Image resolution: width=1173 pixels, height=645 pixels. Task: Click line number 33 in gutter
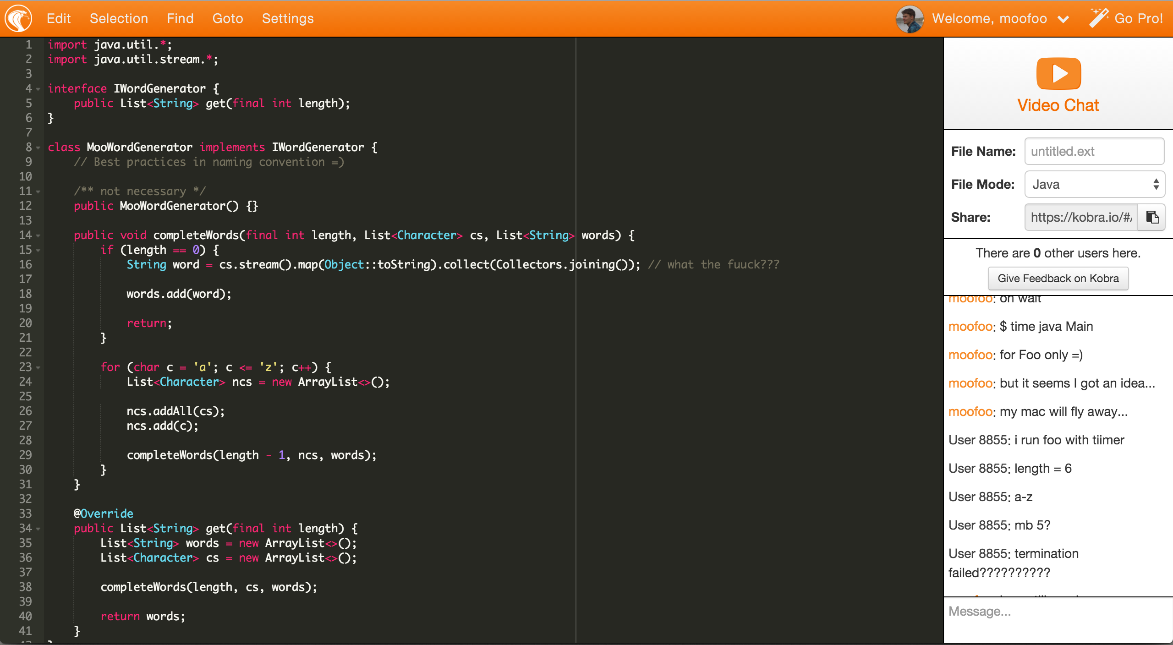tap(25, 514)
